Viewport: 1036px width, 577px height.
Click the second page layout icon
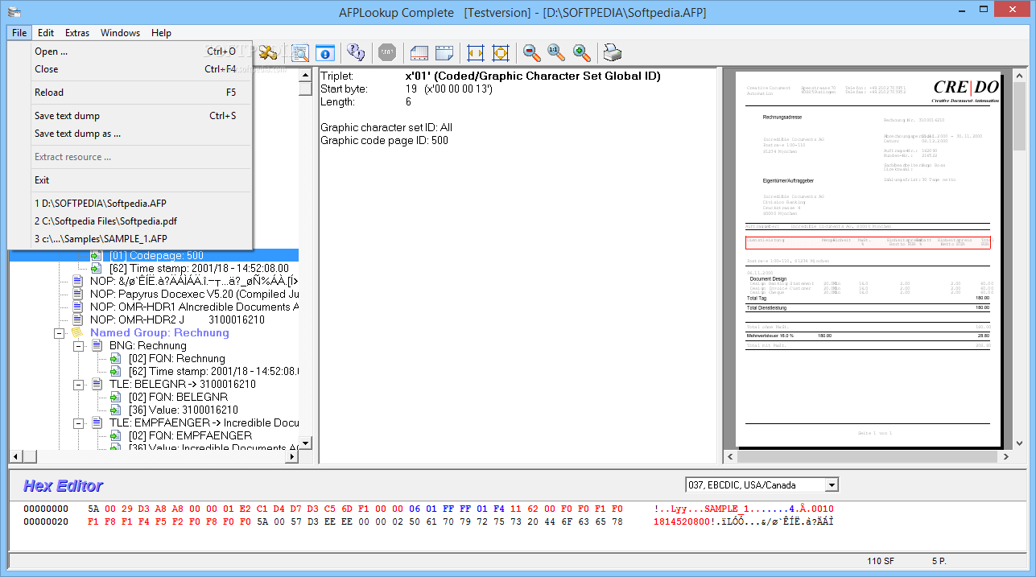click(444, 53)
